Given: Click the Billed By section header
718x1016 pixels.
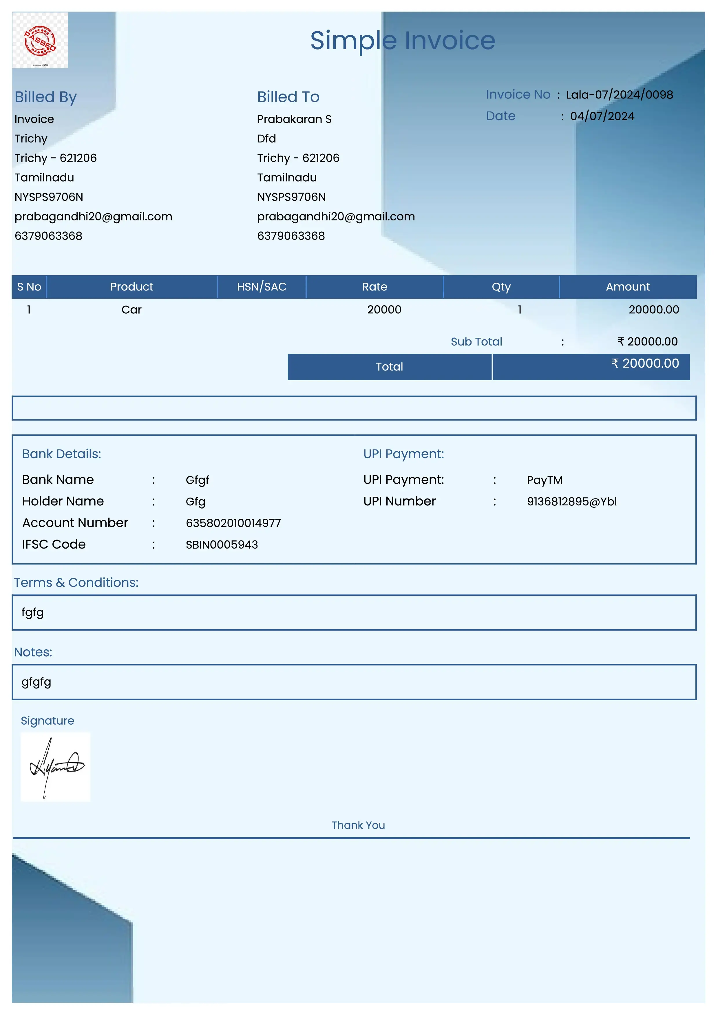Looking at the screenshot, I should pyautogui.click(x=45, y=96).
